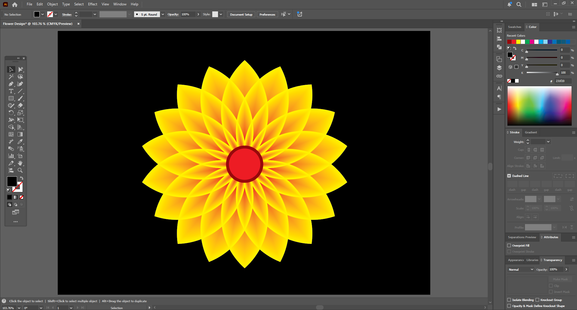Activate the Direct Selection tool
The image size is (577, 310).
tap(20, 69)
